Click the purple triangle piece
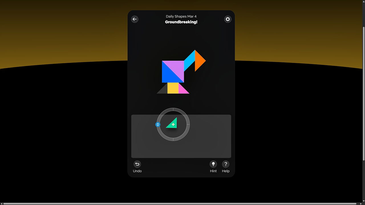This screenshot has width=365, height=205. pos(177,68)
